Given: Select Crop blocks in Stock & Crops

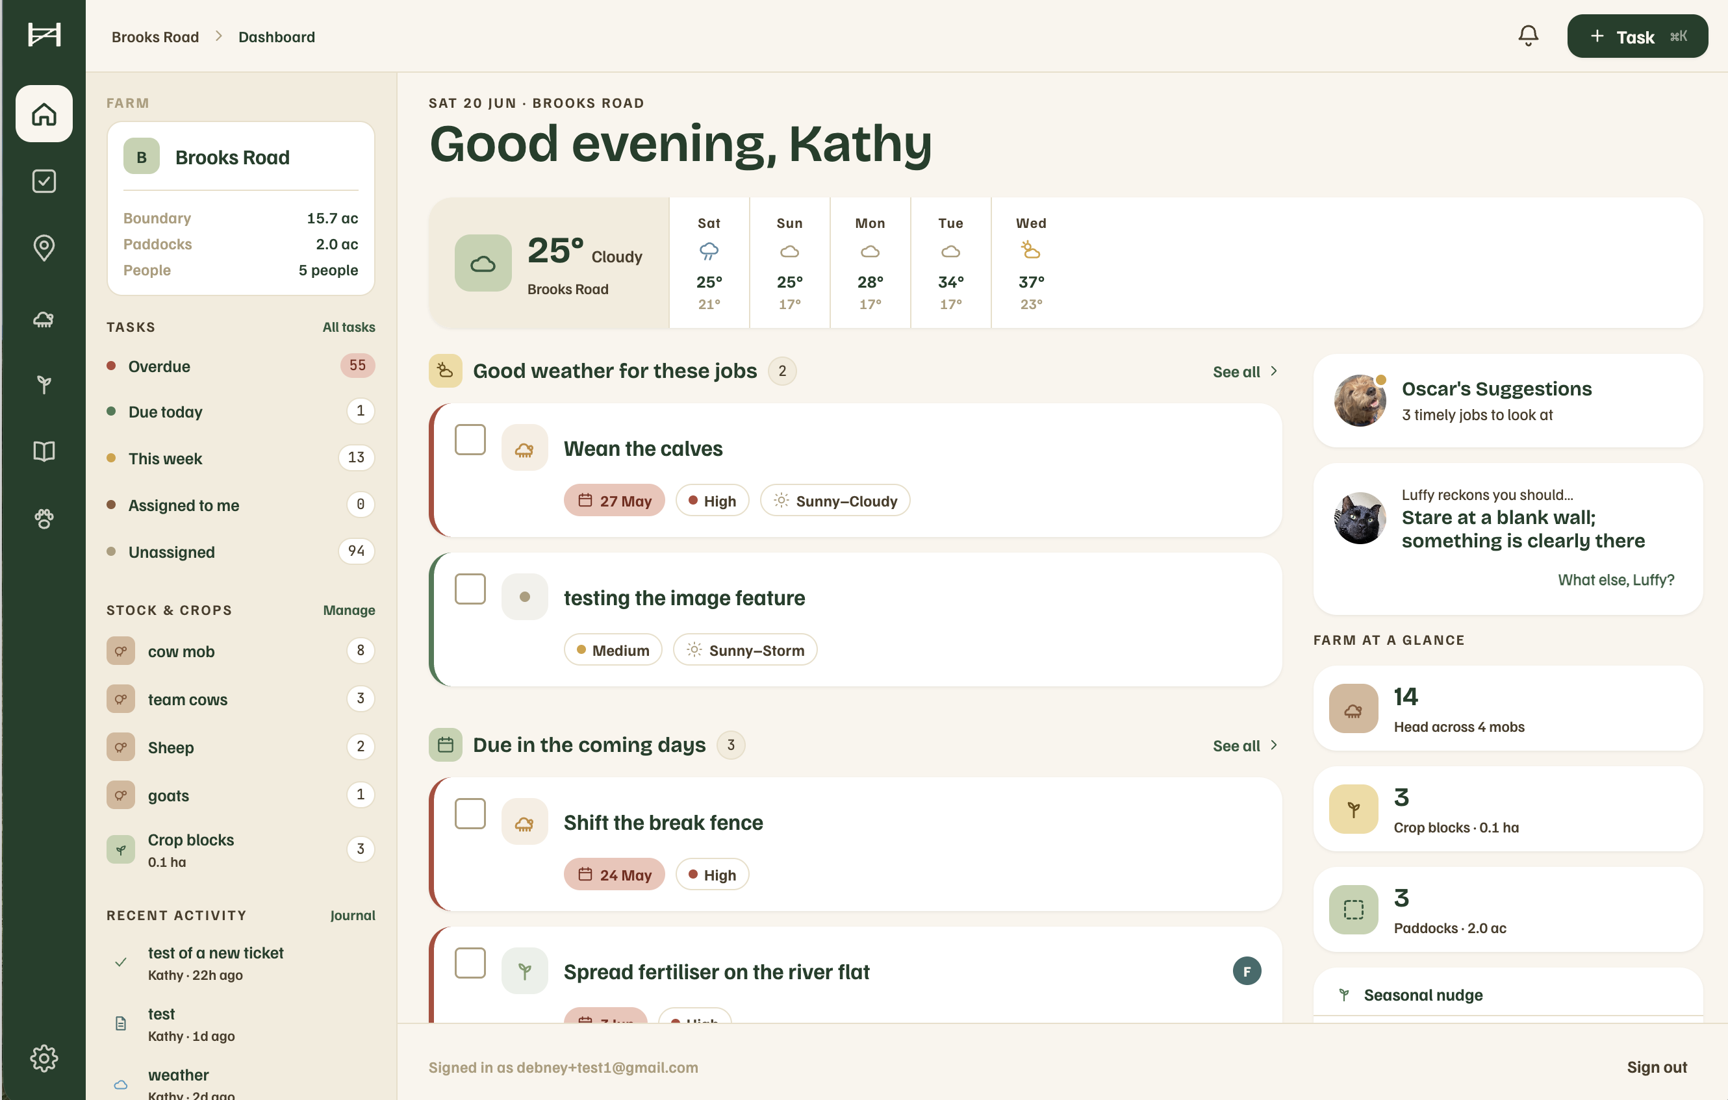Looking at the screenshot, I should click(240, 850).
